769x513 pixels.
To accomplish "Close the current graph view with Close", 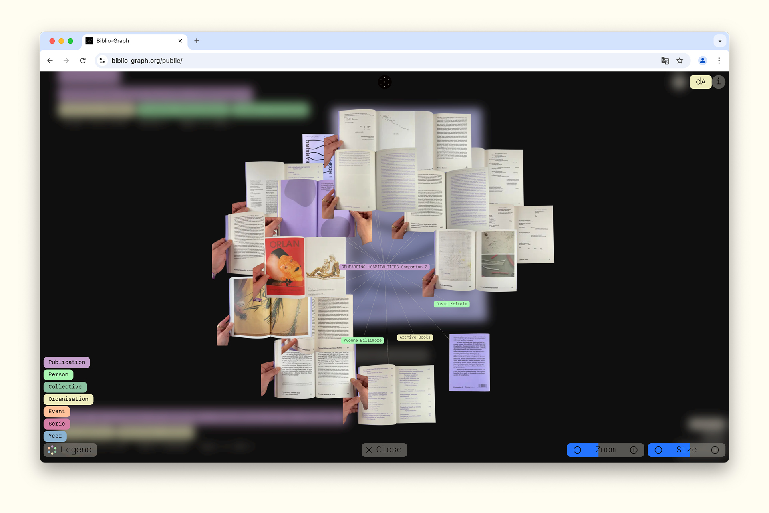I will (384, 450).
